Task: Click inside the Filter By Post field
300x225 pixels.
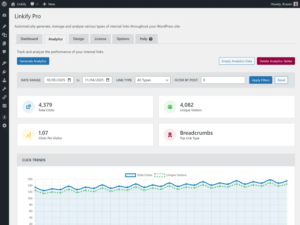Action: click(223, 80)
